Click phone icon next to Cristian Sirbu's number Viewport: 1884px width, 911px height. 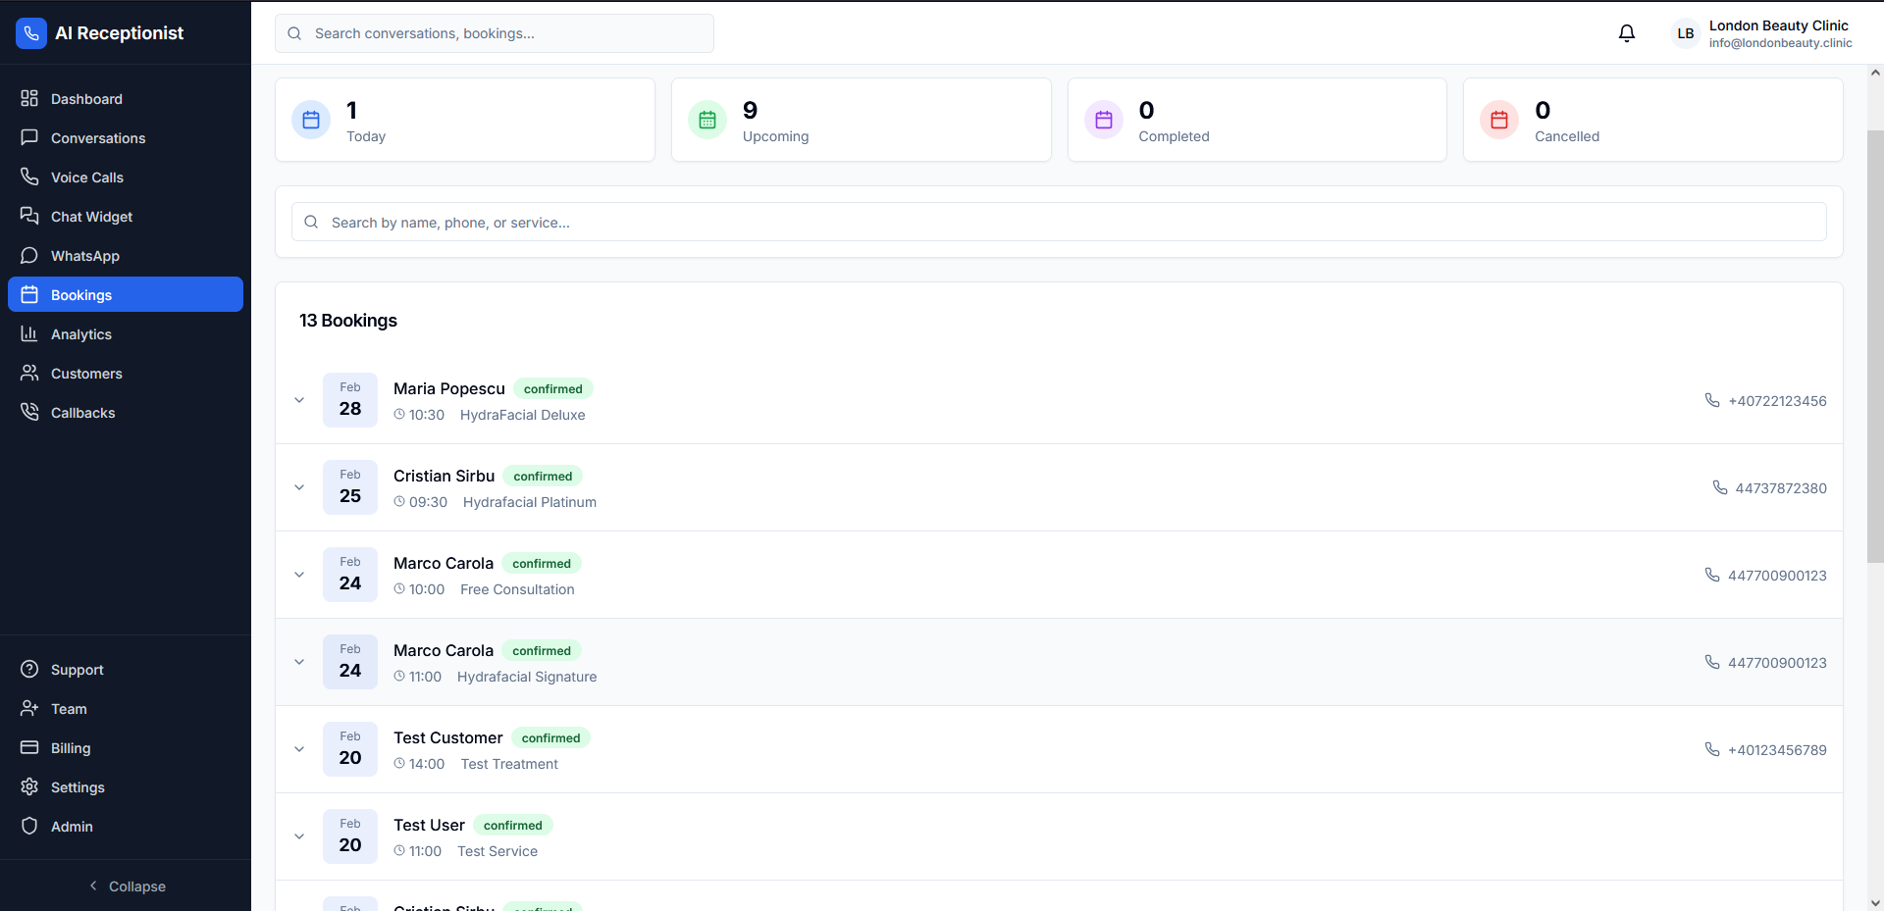[1719, 487]
